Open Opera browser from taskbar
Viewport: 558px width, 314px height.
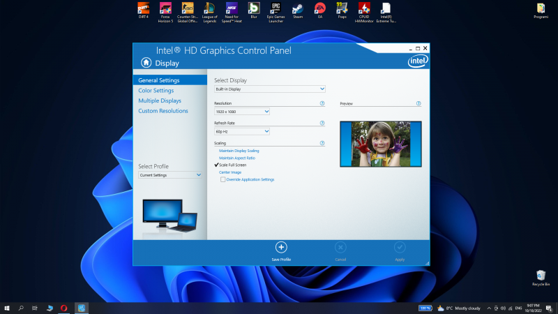pos(63,308)
